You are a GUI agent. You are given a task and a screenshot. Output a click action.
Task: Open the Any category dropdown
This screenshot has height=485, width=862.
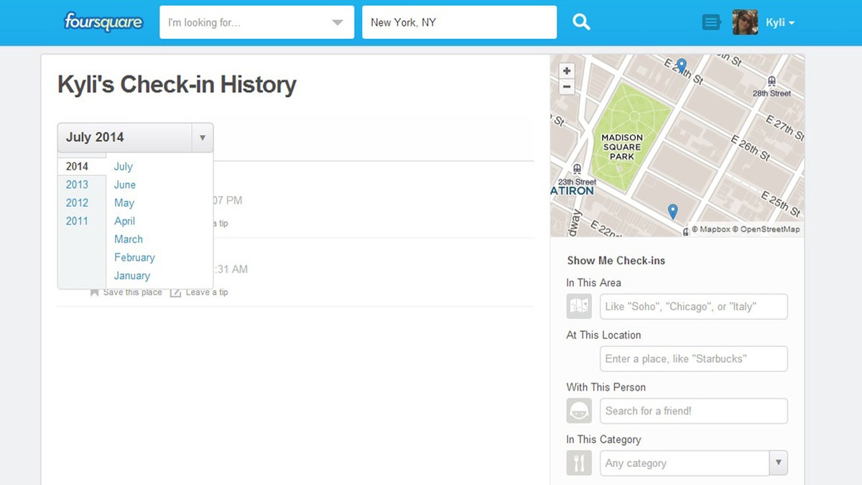pyautogui.click(x=778, y=463)
